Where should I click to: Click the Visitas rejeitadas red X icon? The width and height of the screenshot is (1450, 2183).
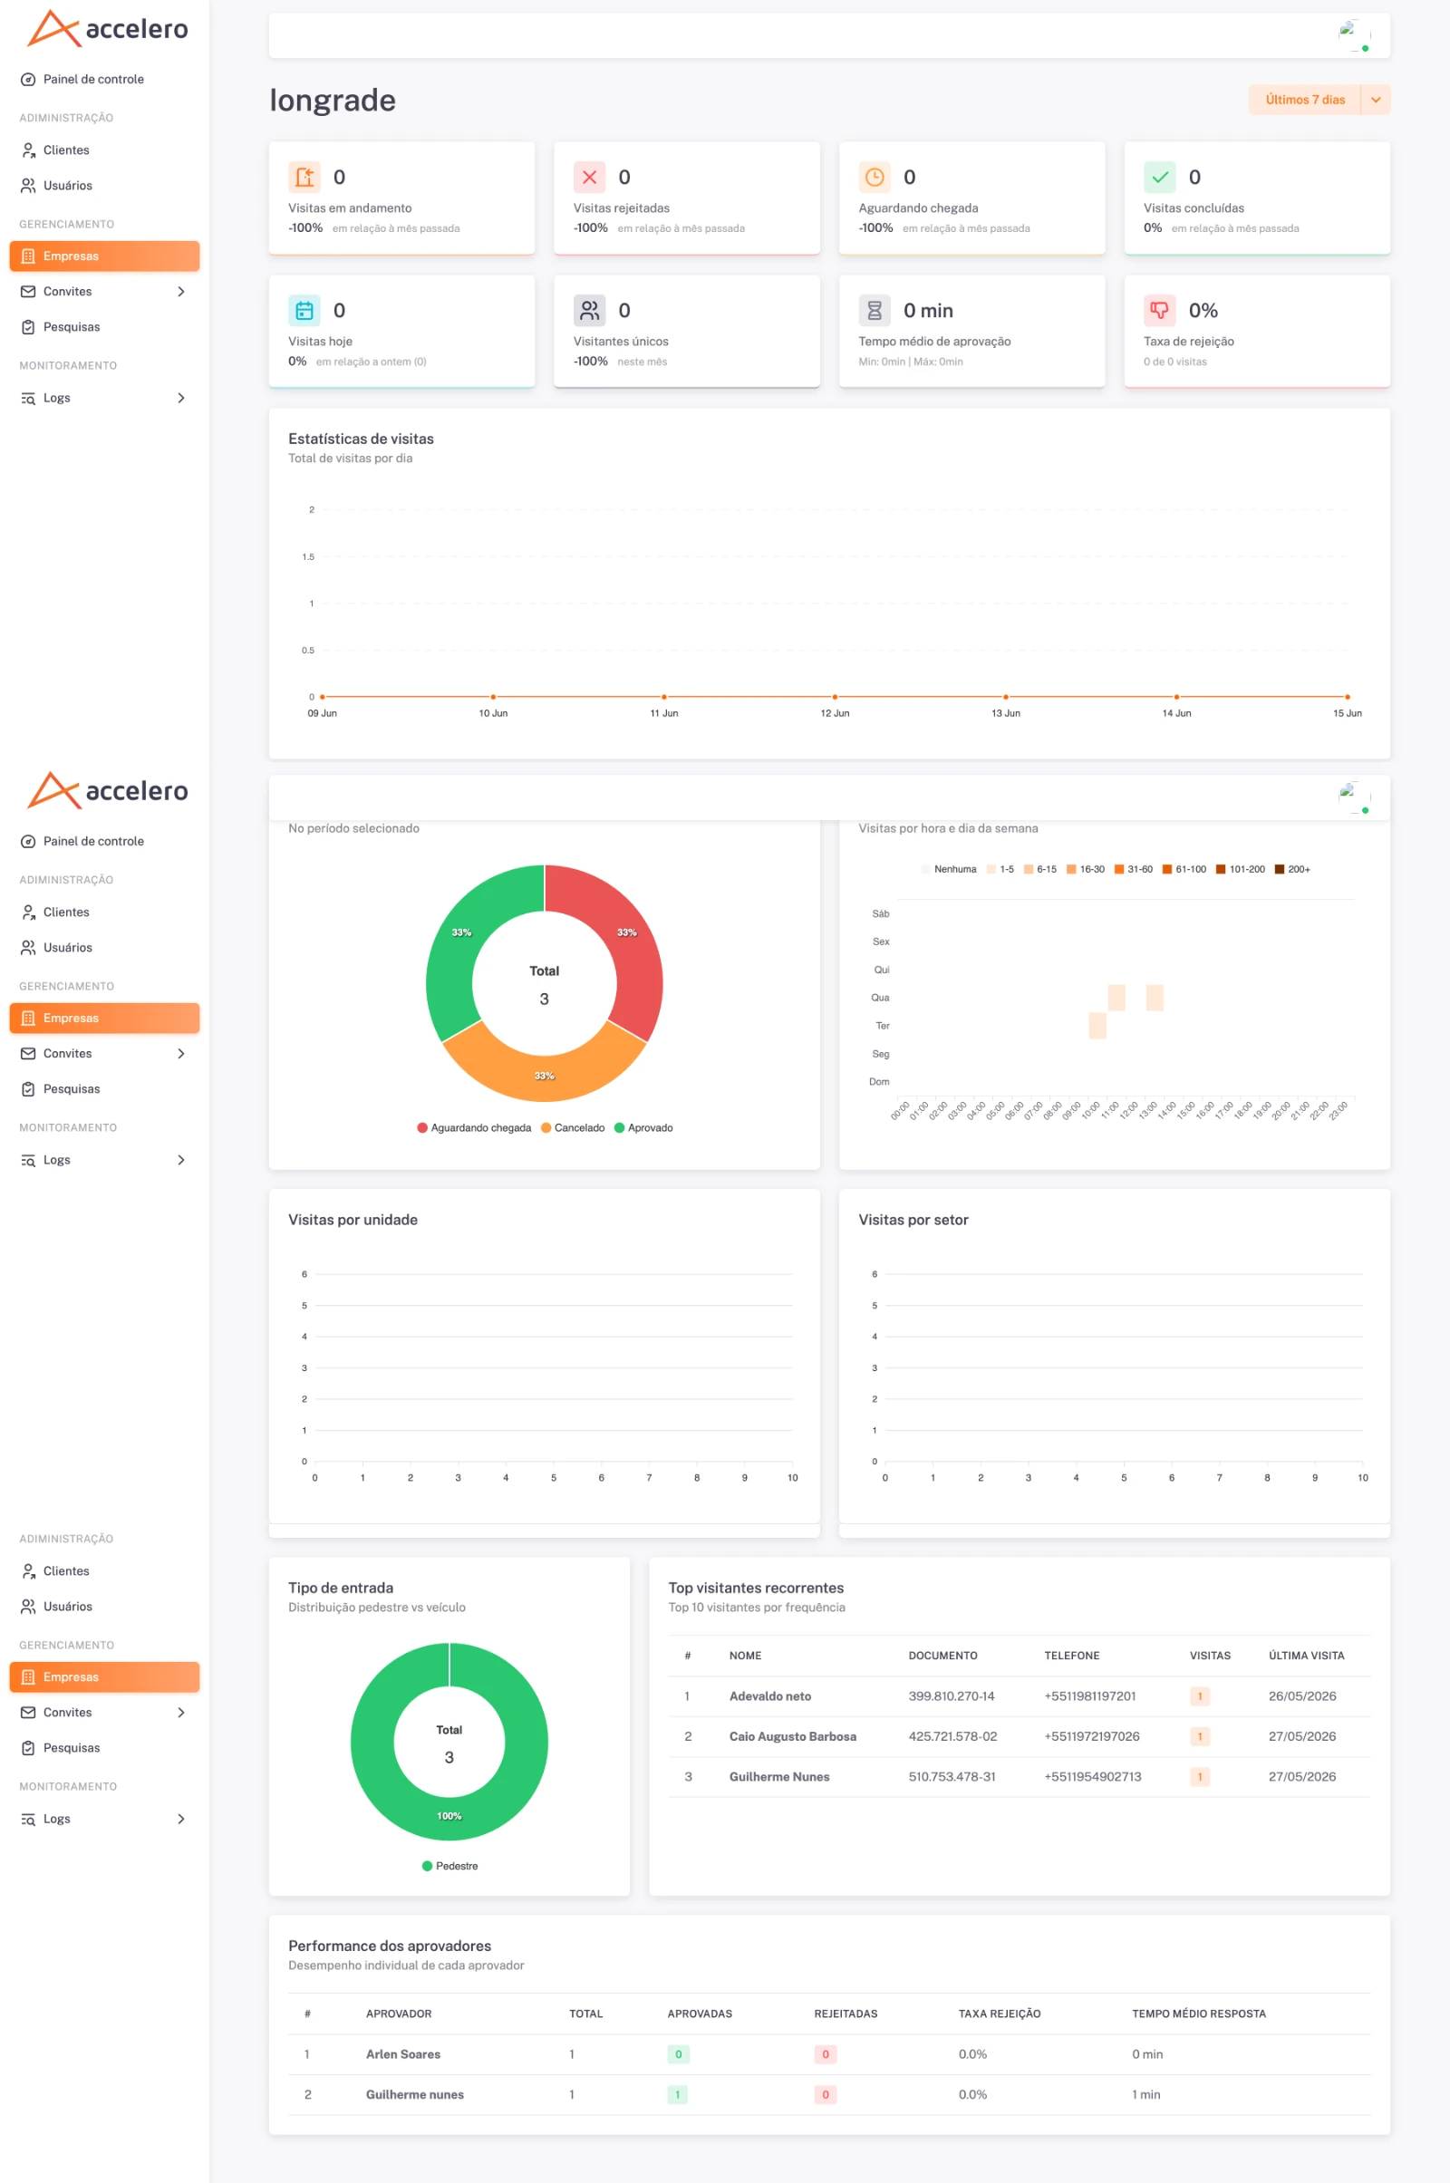[589, 177]
